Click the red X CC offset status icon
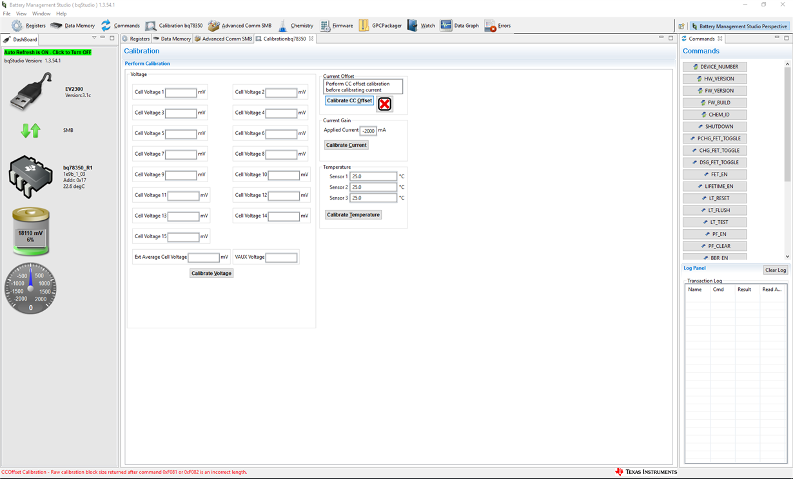 click(x=384, y=104)
